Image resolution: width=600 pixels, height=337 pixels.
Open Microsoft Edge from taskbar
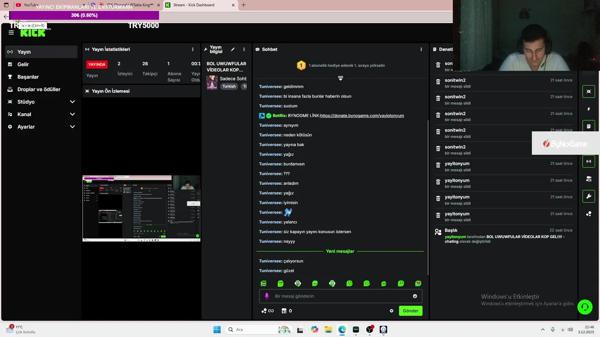pos(342,330)
